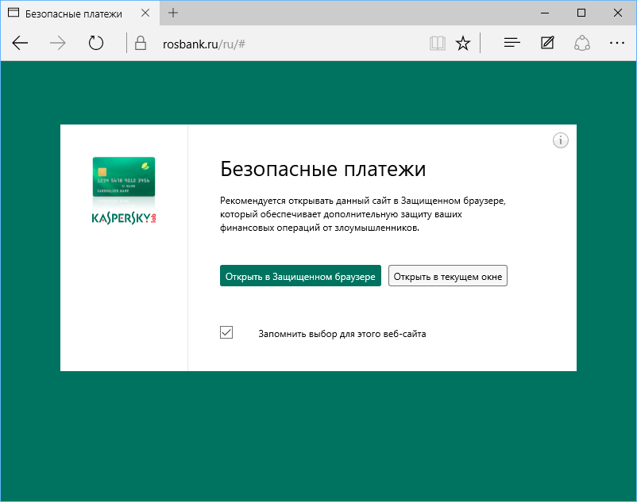The image size is (637, 502).
Task: Open the More actions menu
Action: [x=617, y=43]
